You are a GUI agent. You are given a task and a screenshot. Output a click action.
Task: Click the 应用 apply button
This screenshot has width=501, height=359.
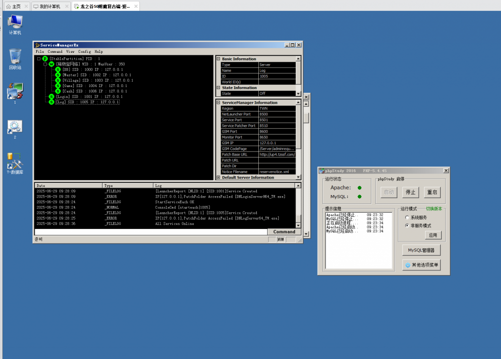coord(433,235)
